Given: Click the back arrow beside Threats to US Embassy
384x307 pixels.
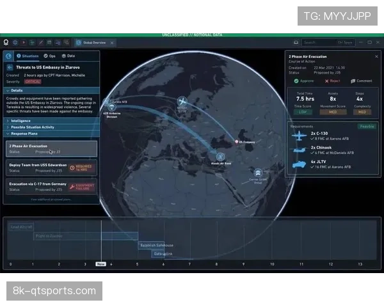Looking at the screenshot, I should 11,67.
